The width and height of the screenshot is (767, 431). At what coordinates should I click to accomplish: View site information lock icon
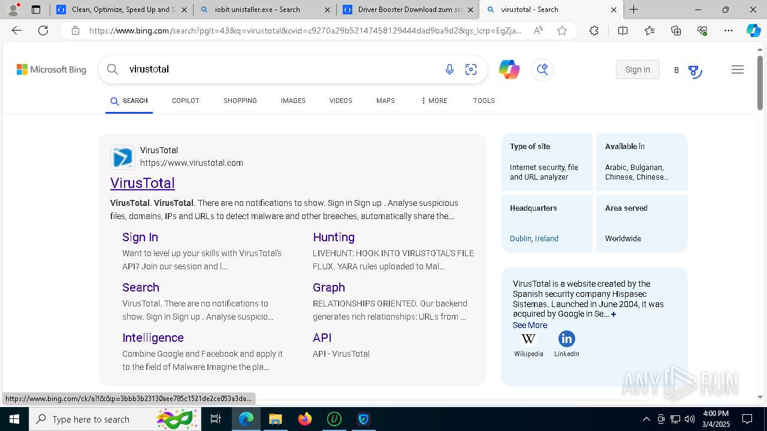(x=76, y=31)
